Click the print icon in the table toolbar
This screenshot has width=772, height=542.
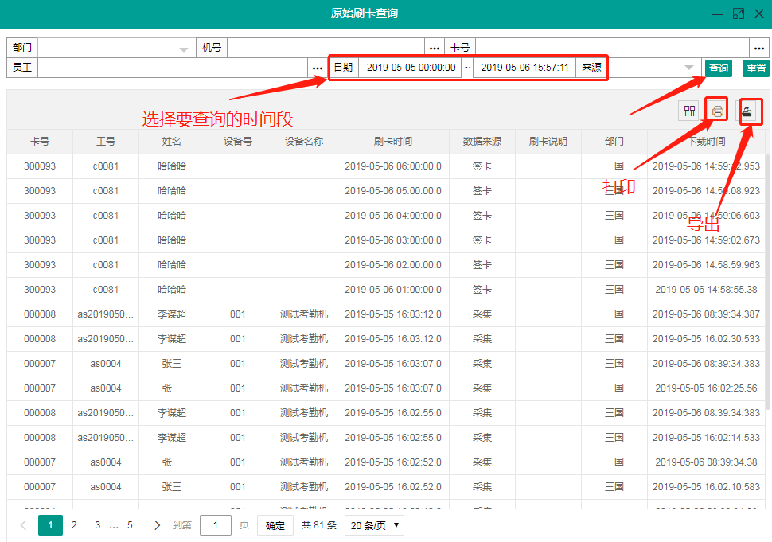[x=718, y=111]
